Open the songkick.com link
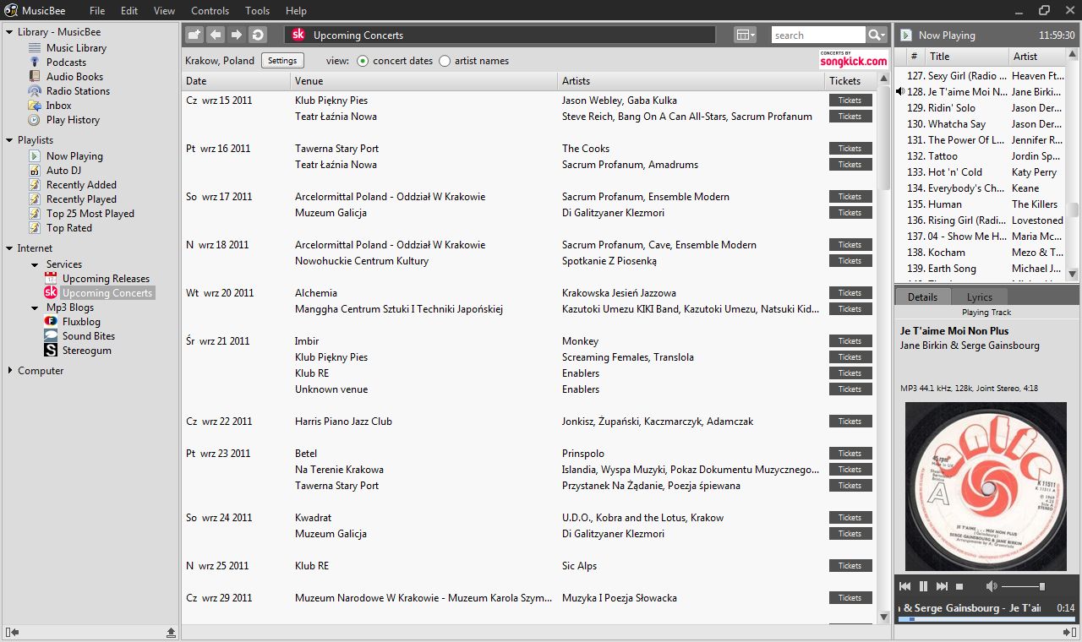This screenshot has width=1082, height=642. (854, 59)
